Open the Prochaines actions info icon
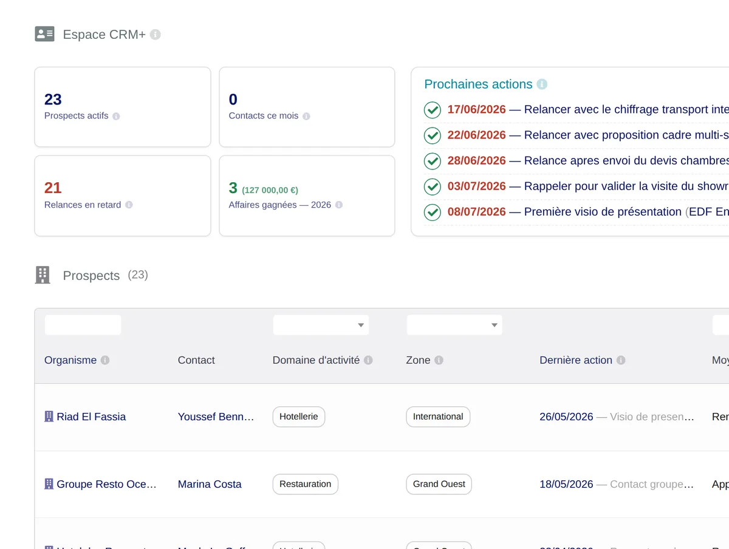Screen dimensions: 729x549 (542, 84)
